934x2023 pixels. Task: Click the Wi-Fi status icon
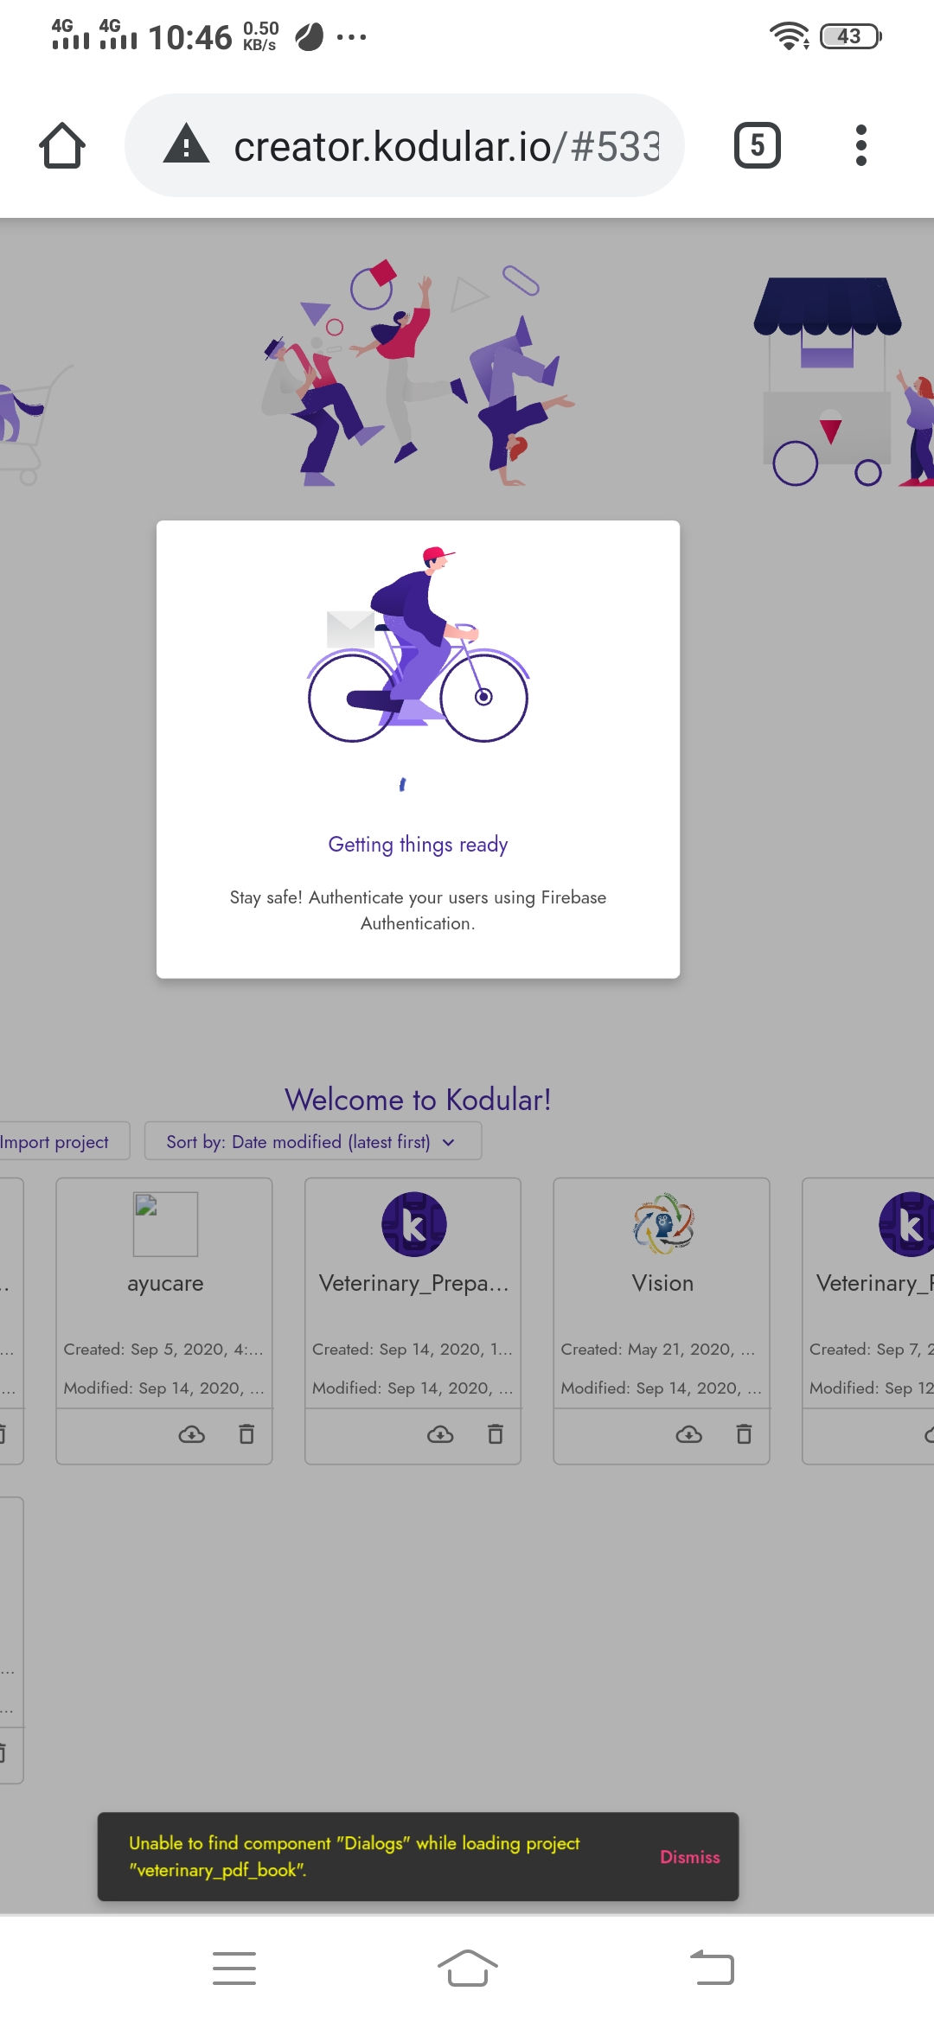click(x=789, y=35)
